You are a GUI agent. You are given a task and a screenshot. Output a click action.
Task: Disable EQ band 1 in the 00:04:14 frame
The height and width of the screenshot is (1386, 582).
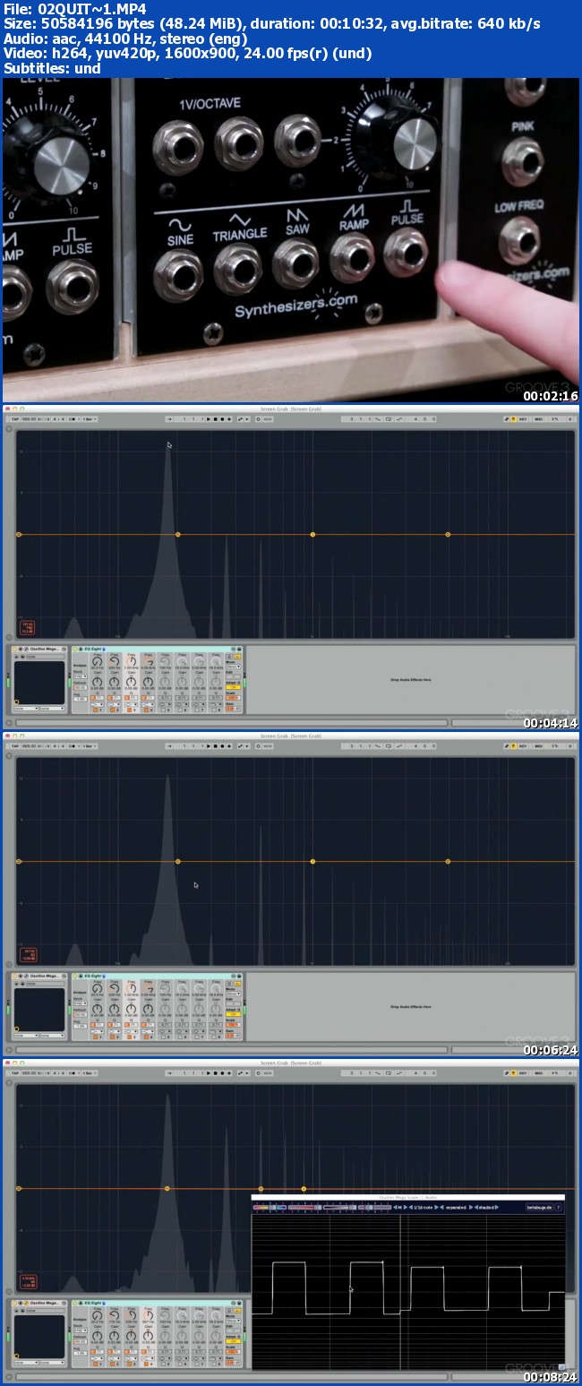tap(96, 710)
